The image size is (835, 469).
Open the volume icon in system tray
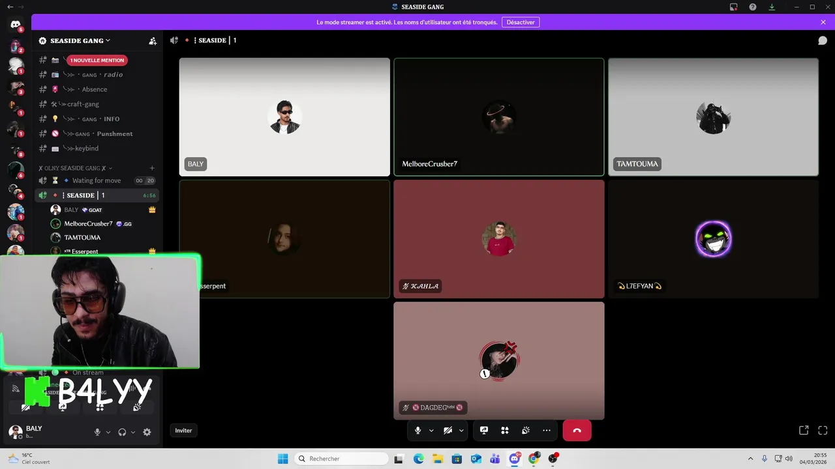pos(789,459)
